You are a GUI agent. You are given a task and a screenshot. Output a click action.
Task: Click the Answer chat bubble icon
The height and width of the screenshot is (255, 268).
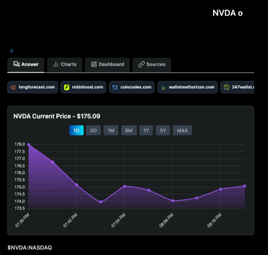pyautogui.click(x=16, y=64)
